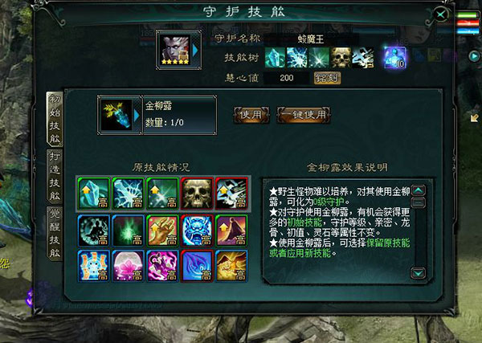Click the 铭刻 button next to 慧心值
The height and width of the screenshot is (343, 482).
pyautogui.click(x=327, y=78)
